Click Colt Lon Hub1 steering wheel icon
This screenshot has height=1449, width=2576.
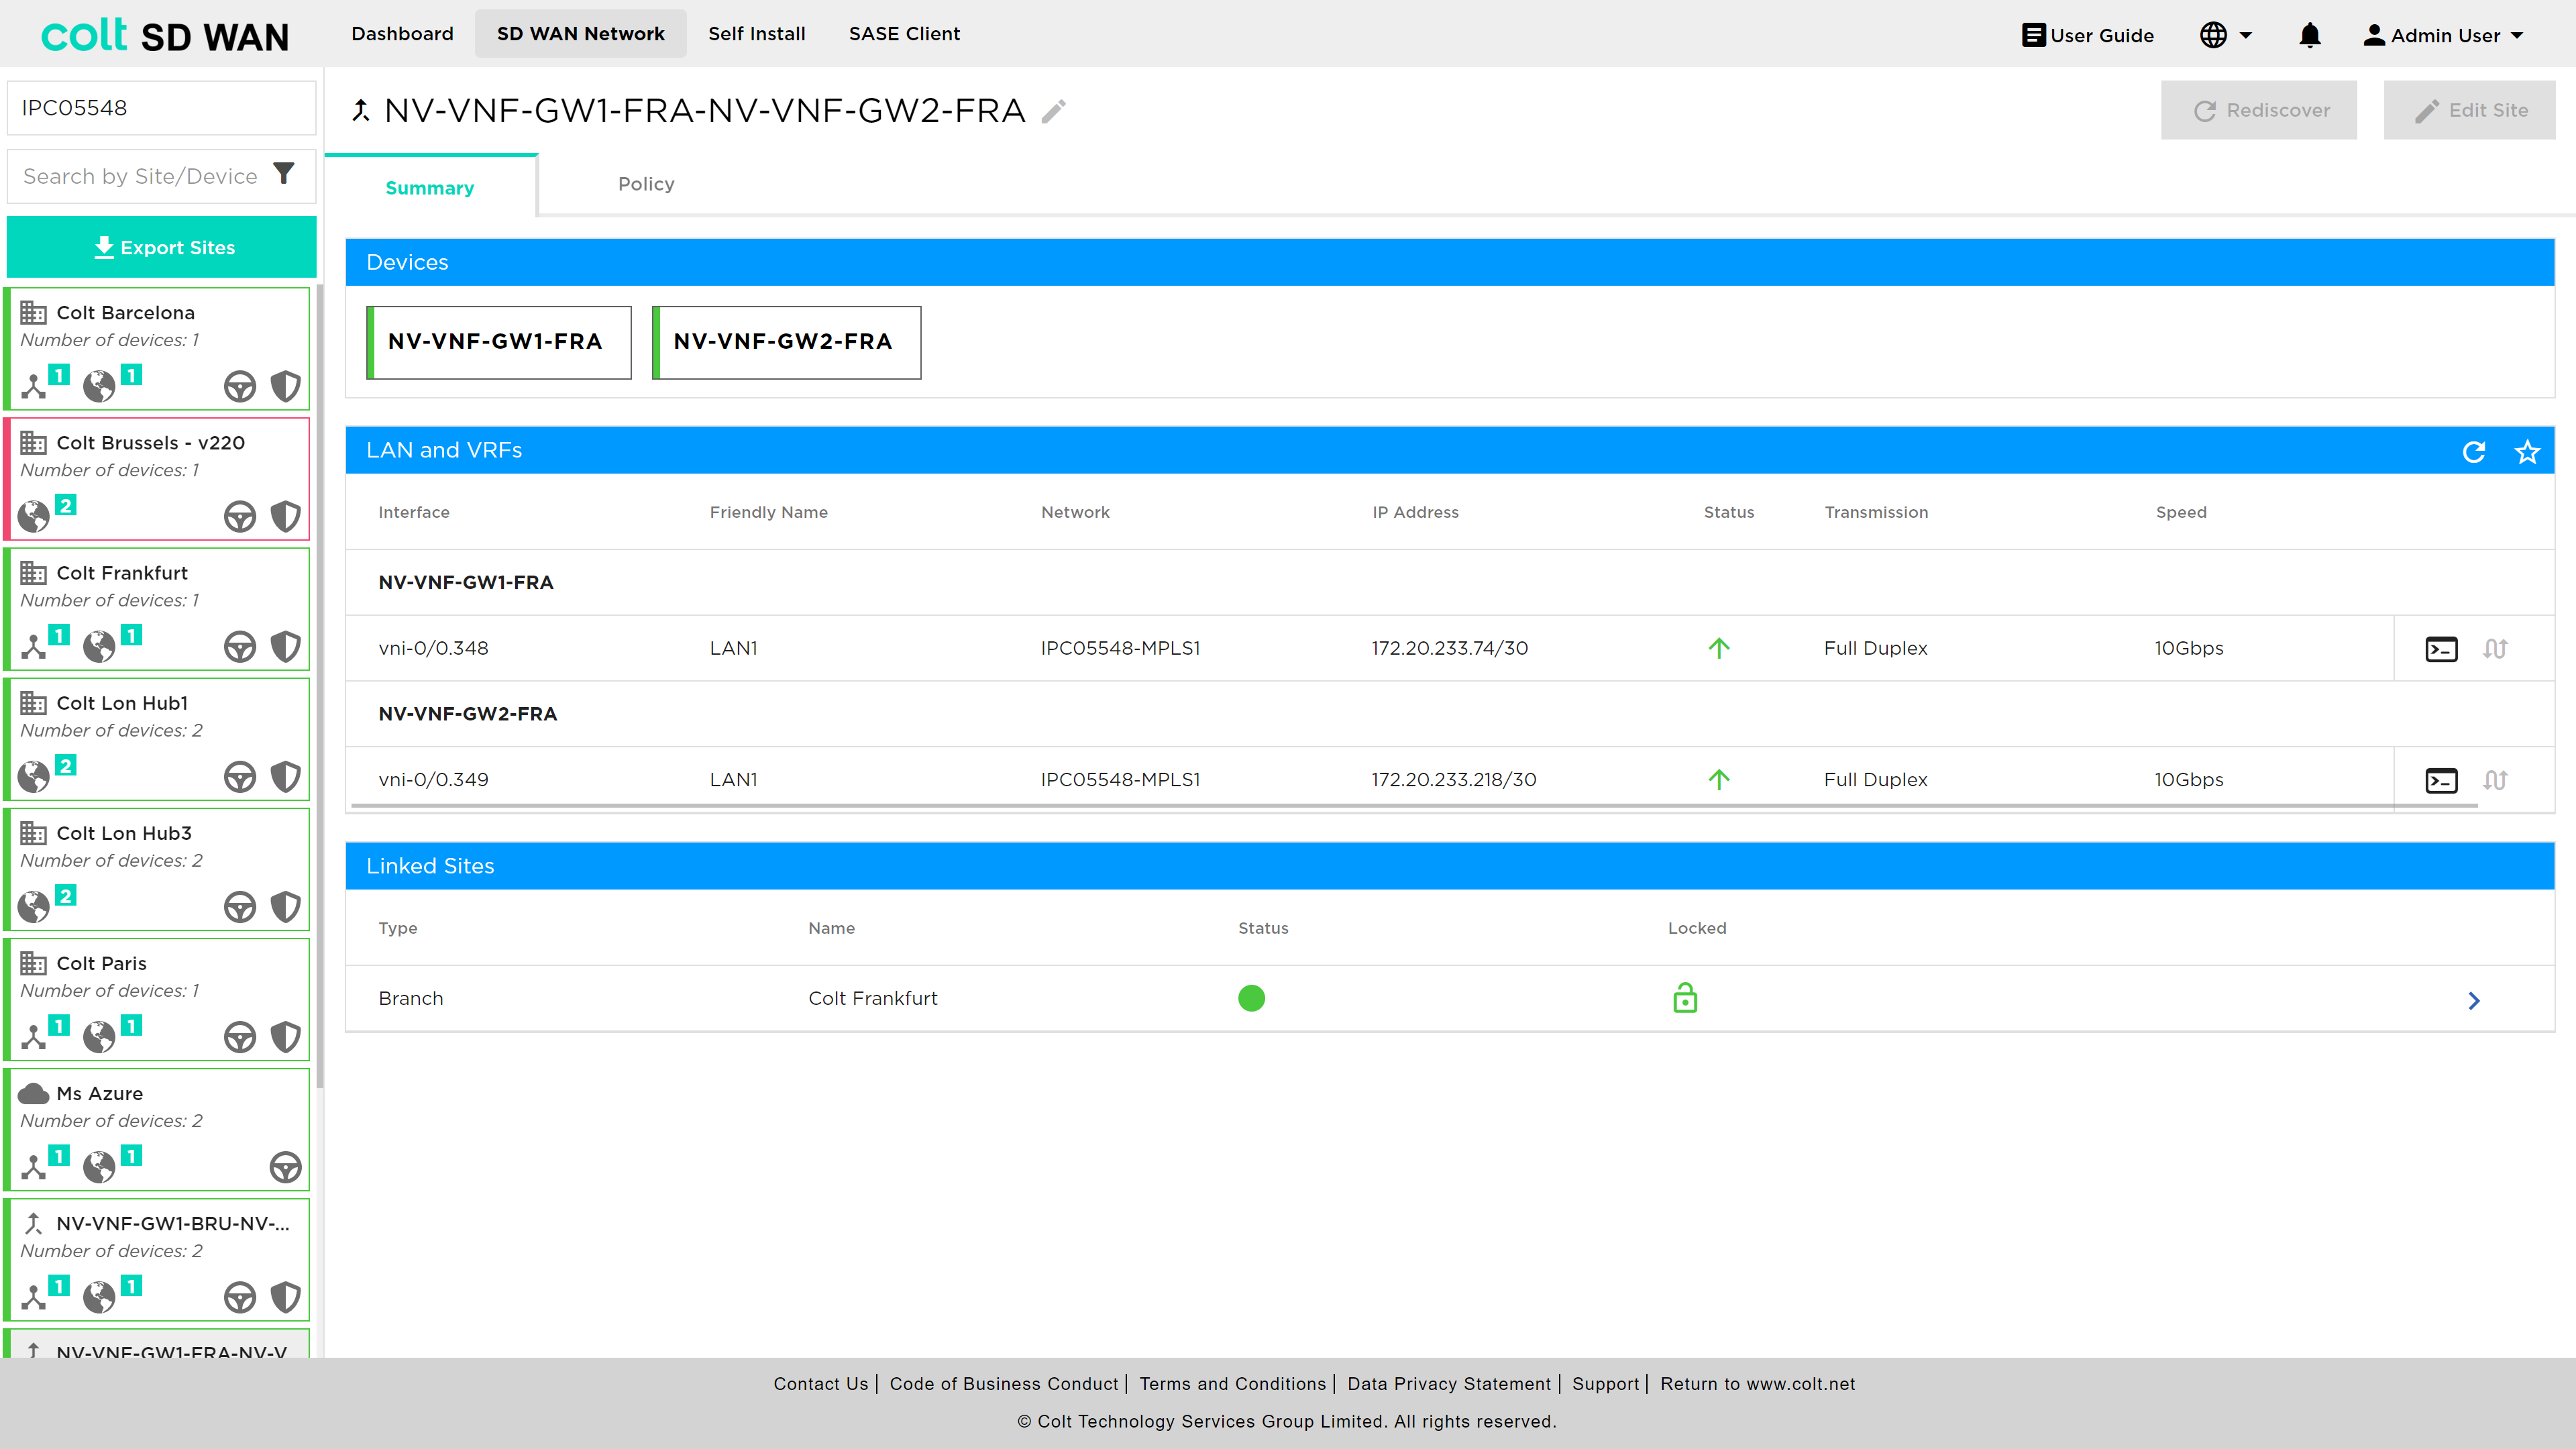[240, 776]
